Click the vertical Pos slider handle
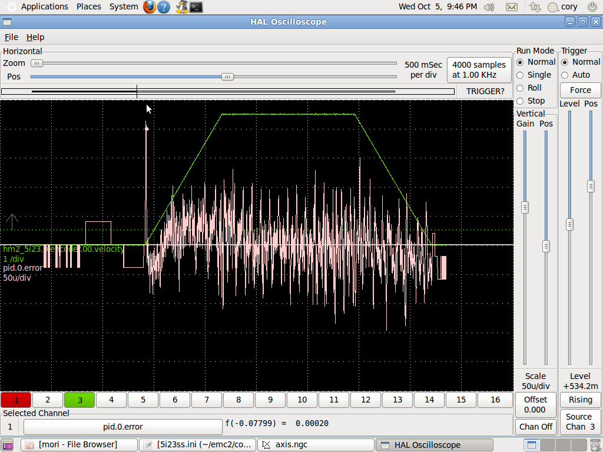603x452 pixels. coord(546,246)
